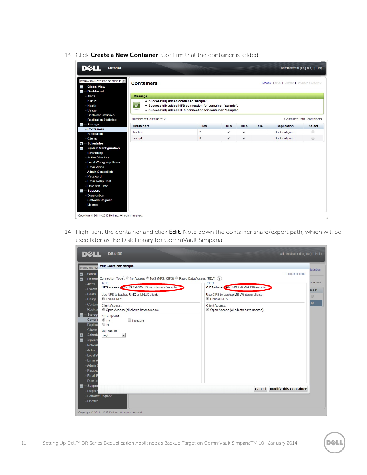Click the Dell logo above the Edit Container dialog
The height and width of the screenshot is (475, 367).
(92, 254)
